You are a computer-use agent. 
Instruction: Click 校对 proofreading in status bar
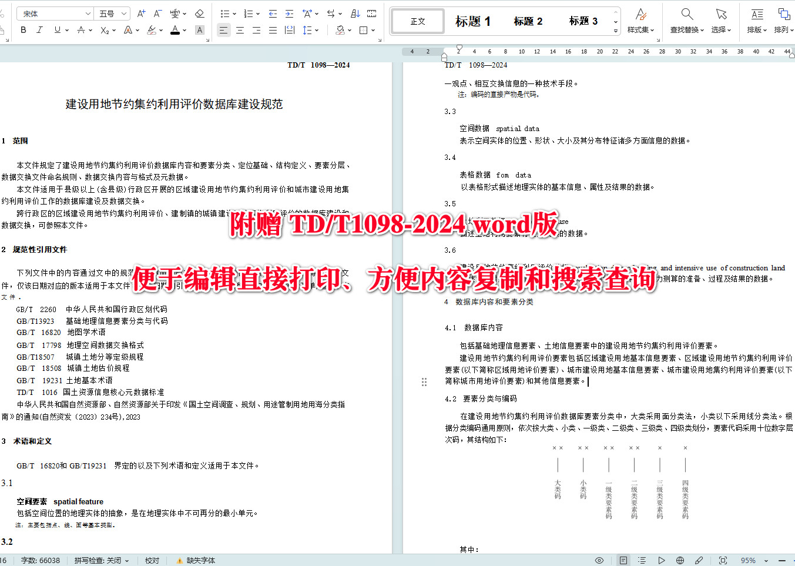tap(152, 560)
